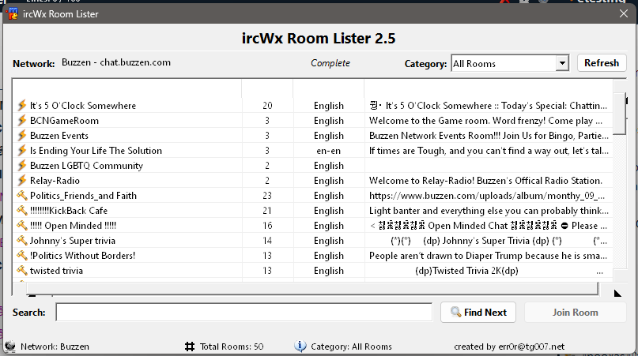Click gavel icon beside KickBack Cafe
Viewport: 638px width, 356px height.
click(21, 211)
